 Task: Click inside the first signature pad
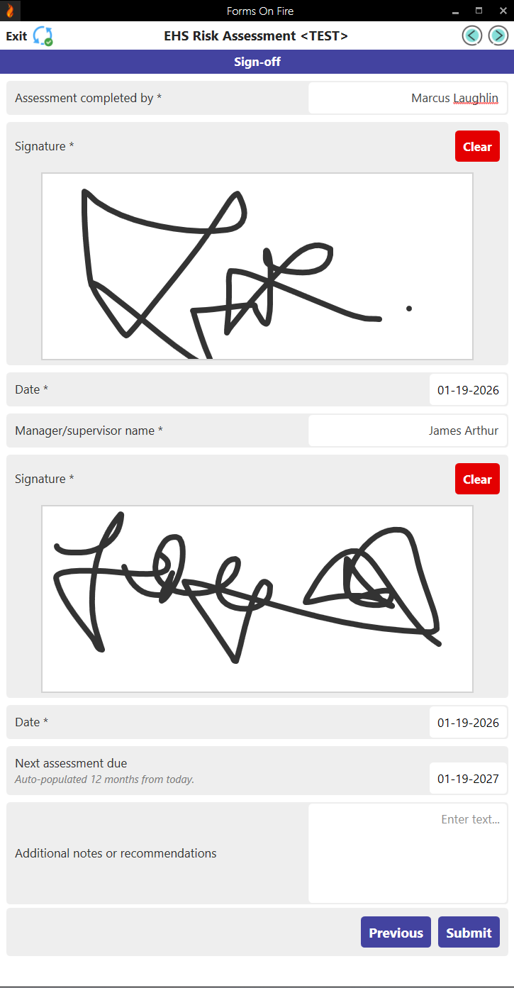coord(257,266)
